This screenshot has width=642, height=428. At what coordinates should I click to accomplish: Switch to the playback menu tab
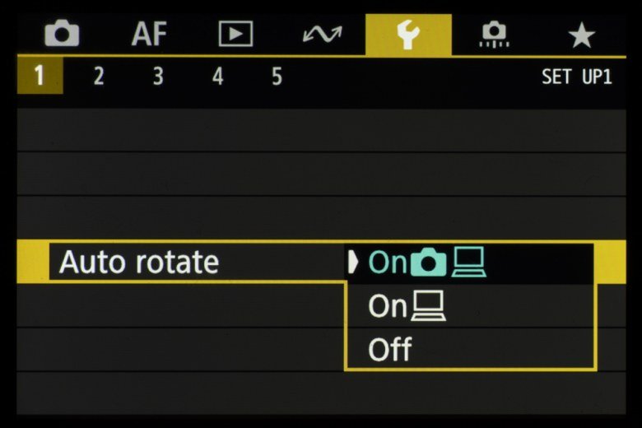click(x=235, y=35)
